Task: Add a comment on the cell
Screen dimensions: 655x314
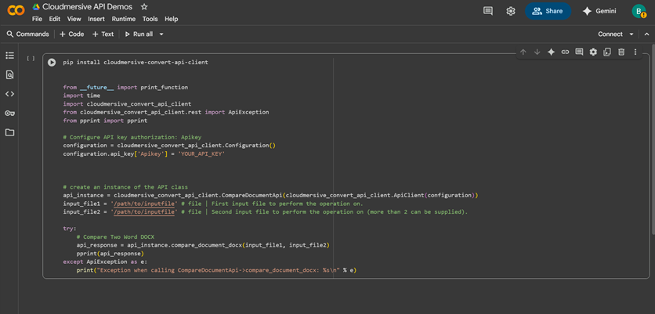Action: point(579,52)
